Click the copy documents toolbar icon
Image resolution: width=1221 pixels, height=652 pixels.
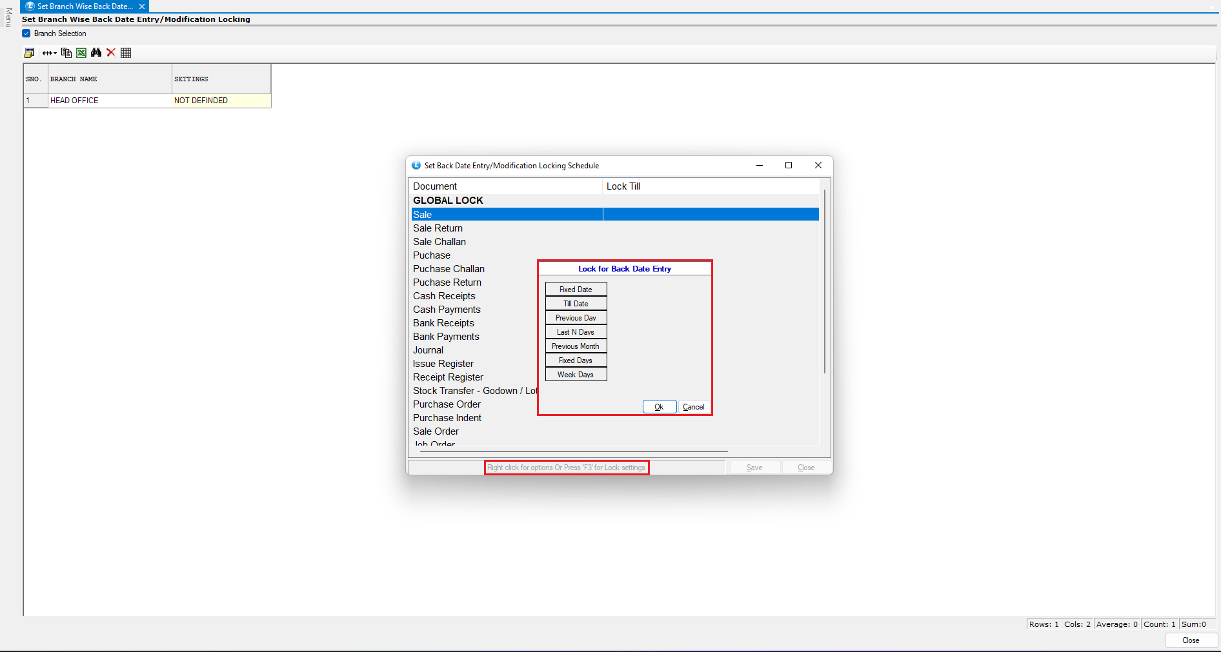click(x=66, y=53)
